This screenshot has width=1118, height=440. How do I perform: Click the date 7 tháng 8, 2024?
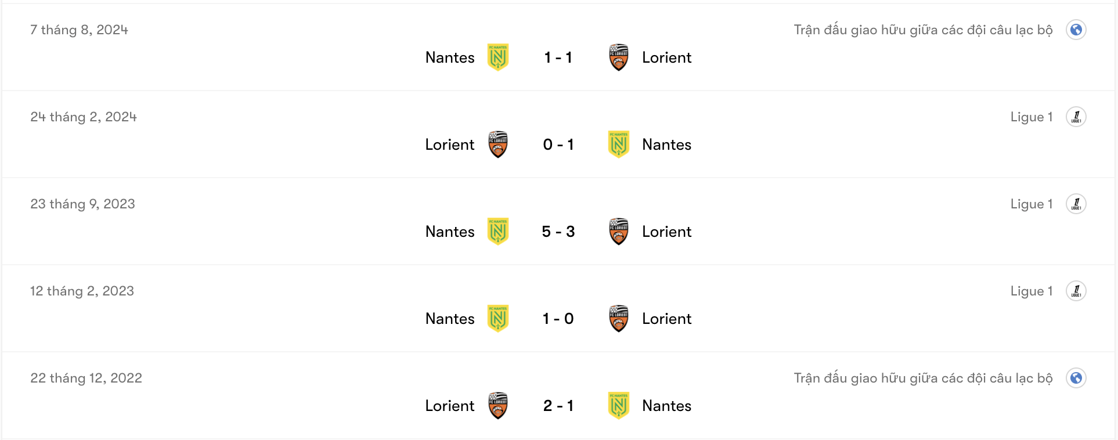(80, 30)
